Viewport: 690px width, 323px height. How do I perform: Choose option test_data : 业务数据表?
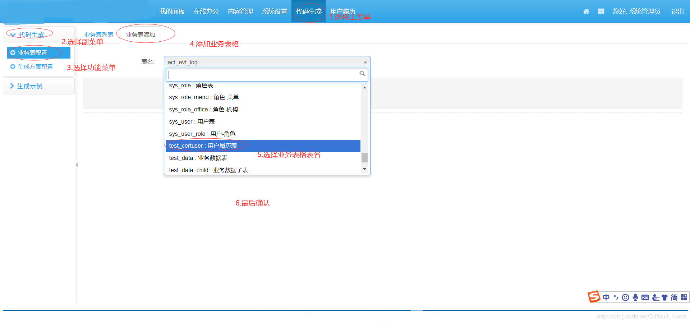[x=263, y=158]
